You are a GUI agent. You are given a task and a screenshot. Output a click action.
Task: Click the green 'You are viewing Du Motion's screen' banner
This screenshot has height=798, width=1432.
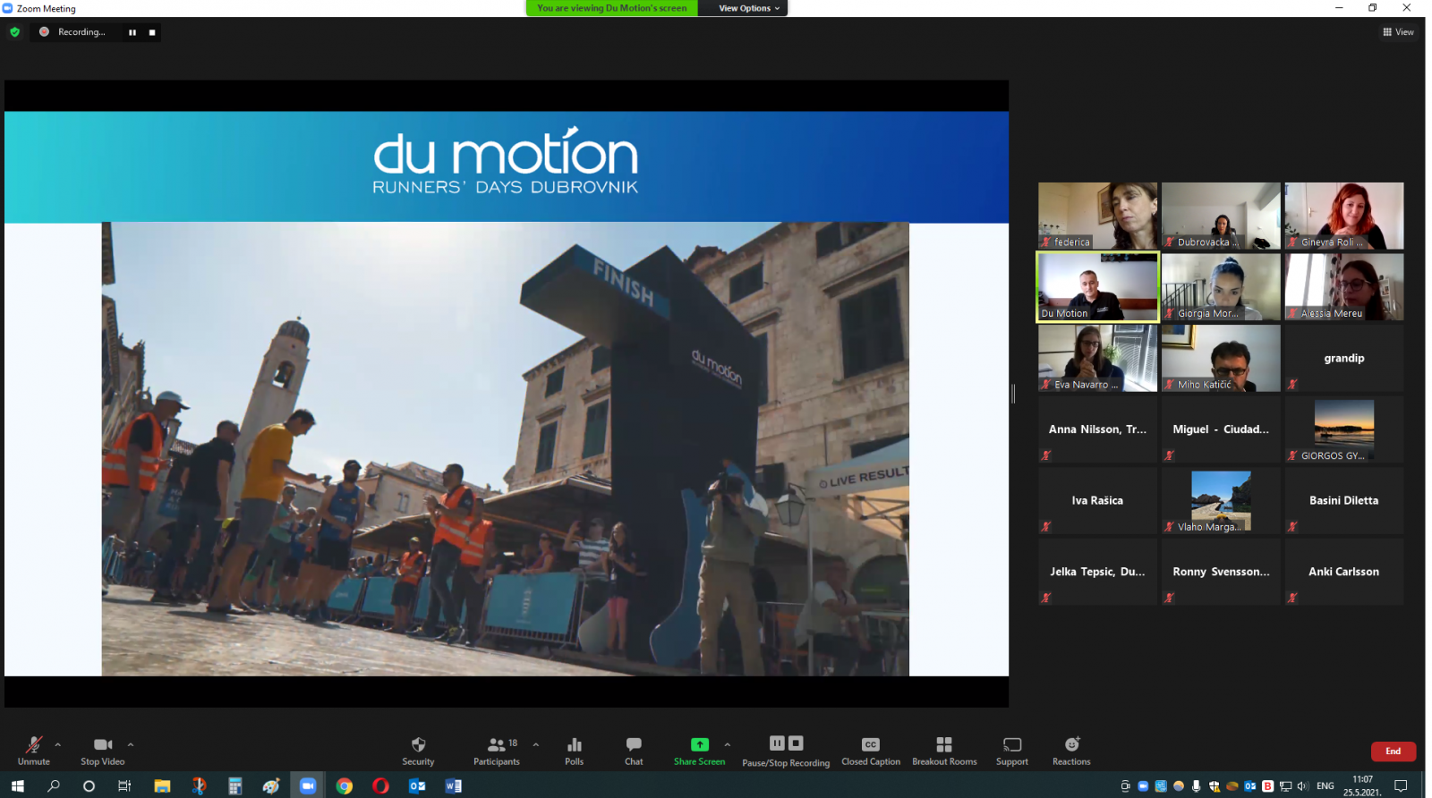tap(612, 8)
